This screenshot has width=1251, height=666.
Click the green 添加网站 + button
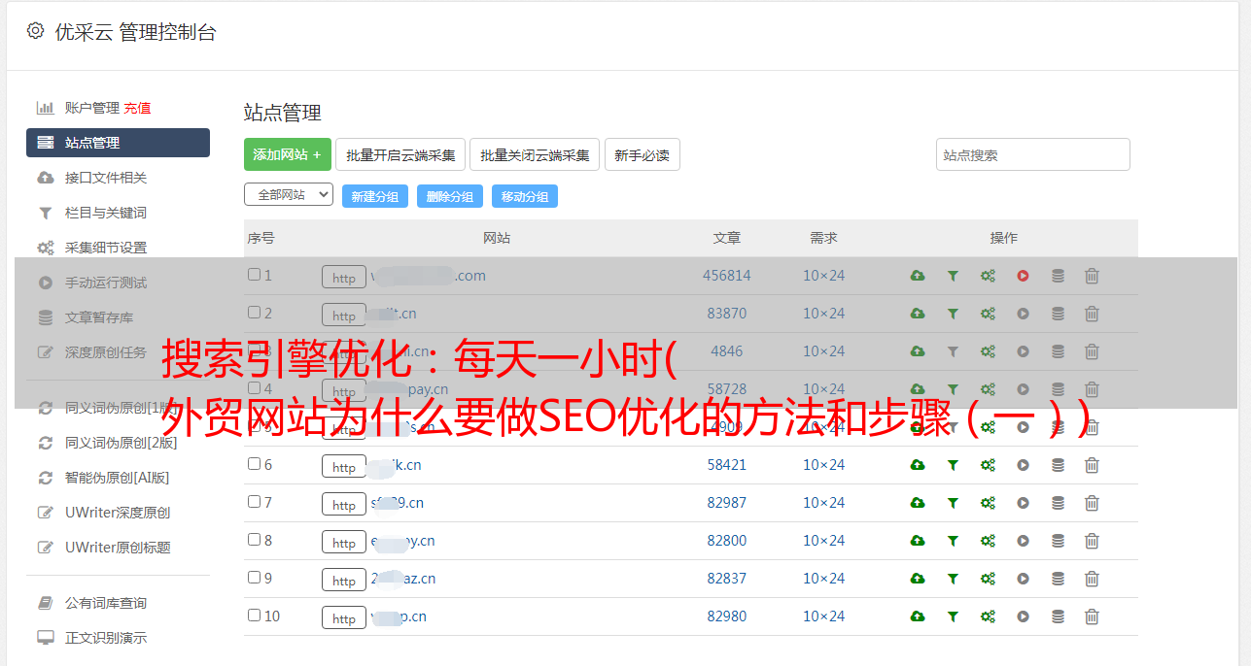click(x=288, y=154)
